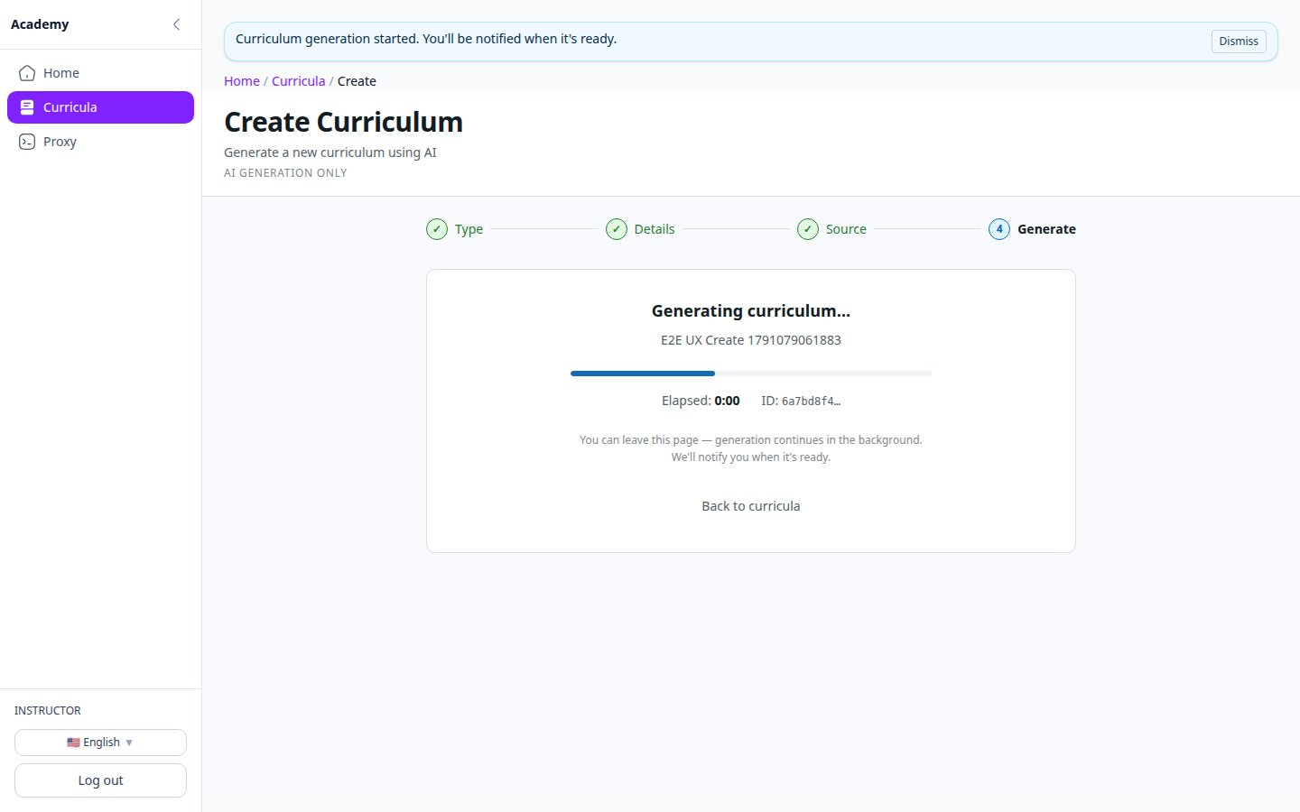Log out of the account
The width and height of the screenshot is (1300, 812).
[100, 780]
